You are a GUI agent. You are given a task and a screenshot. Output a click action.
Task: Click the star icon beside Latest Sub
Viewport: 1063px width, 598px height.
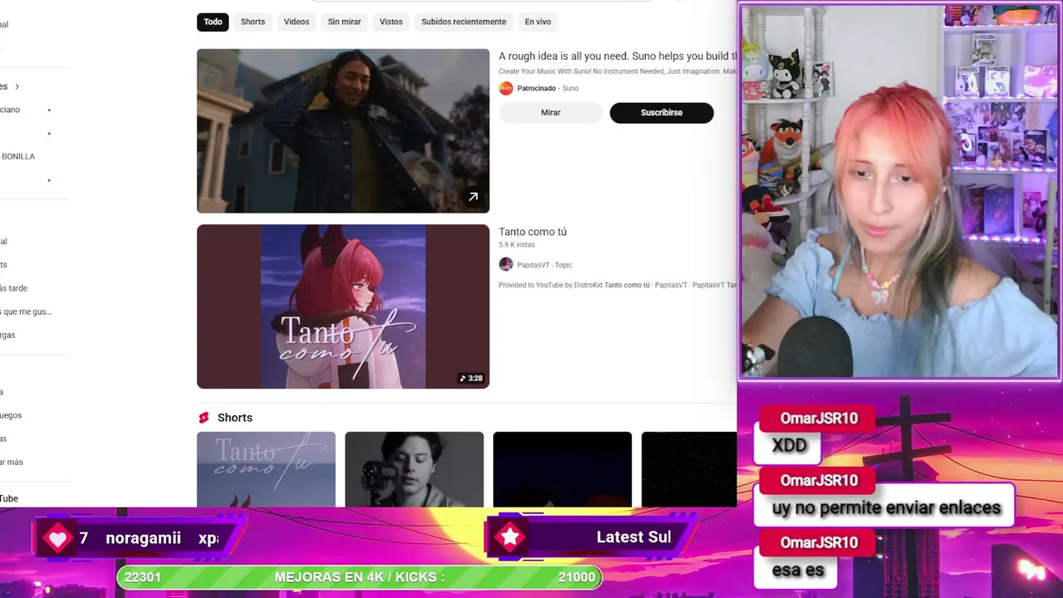510,537
